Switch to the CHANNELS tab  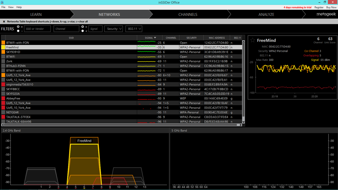pyautogui.click(x=188, y=15)
